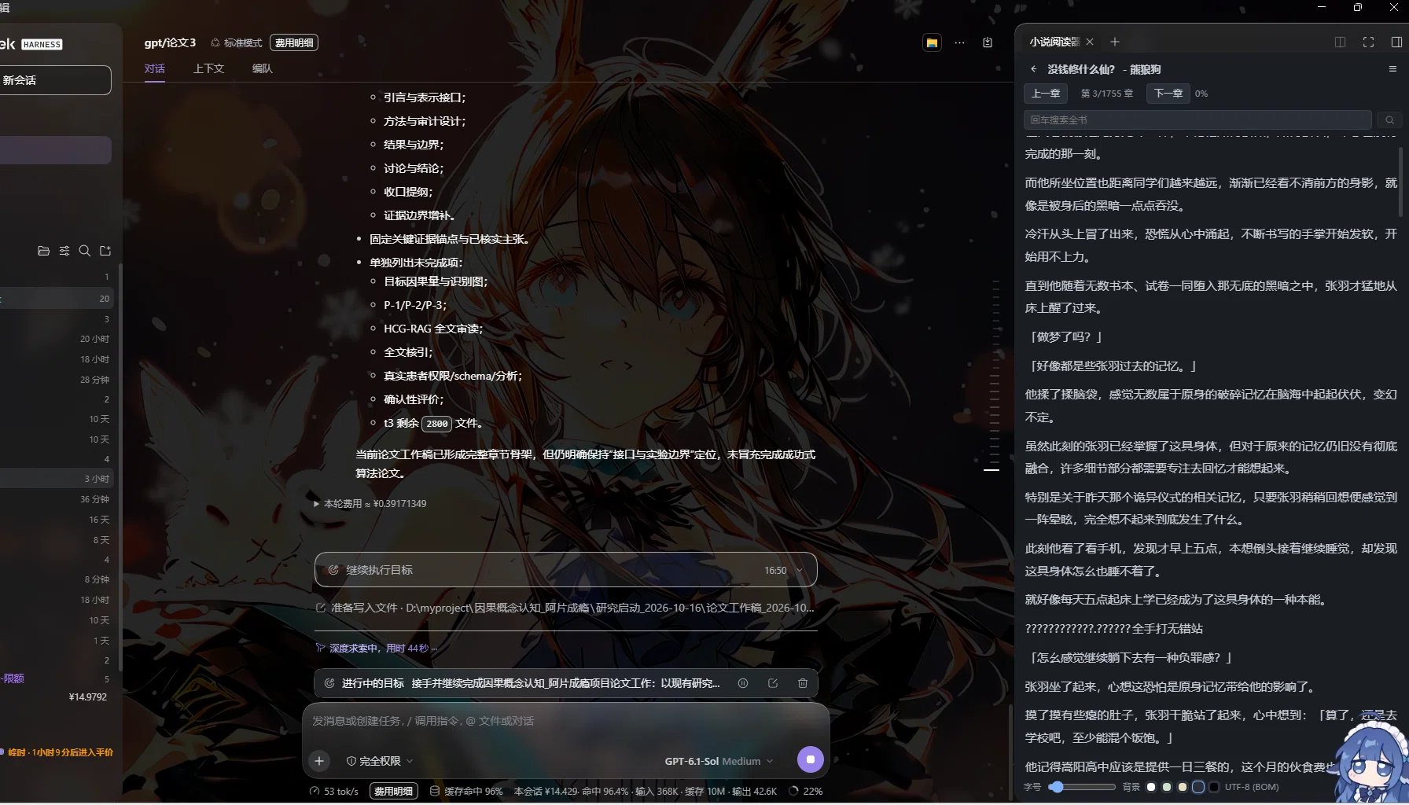Open the yellow folder icon in header
This screenshot has width=1409, height=805.
pyautogui.click(x=932, y=42)
